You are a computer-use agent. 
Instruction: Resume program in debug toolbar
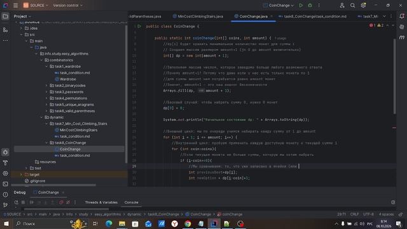click(x=32, y=202)
